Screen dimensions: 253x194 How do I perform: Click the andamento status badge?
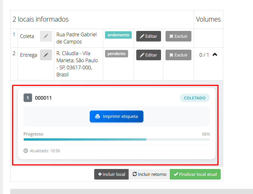(118, 35)
